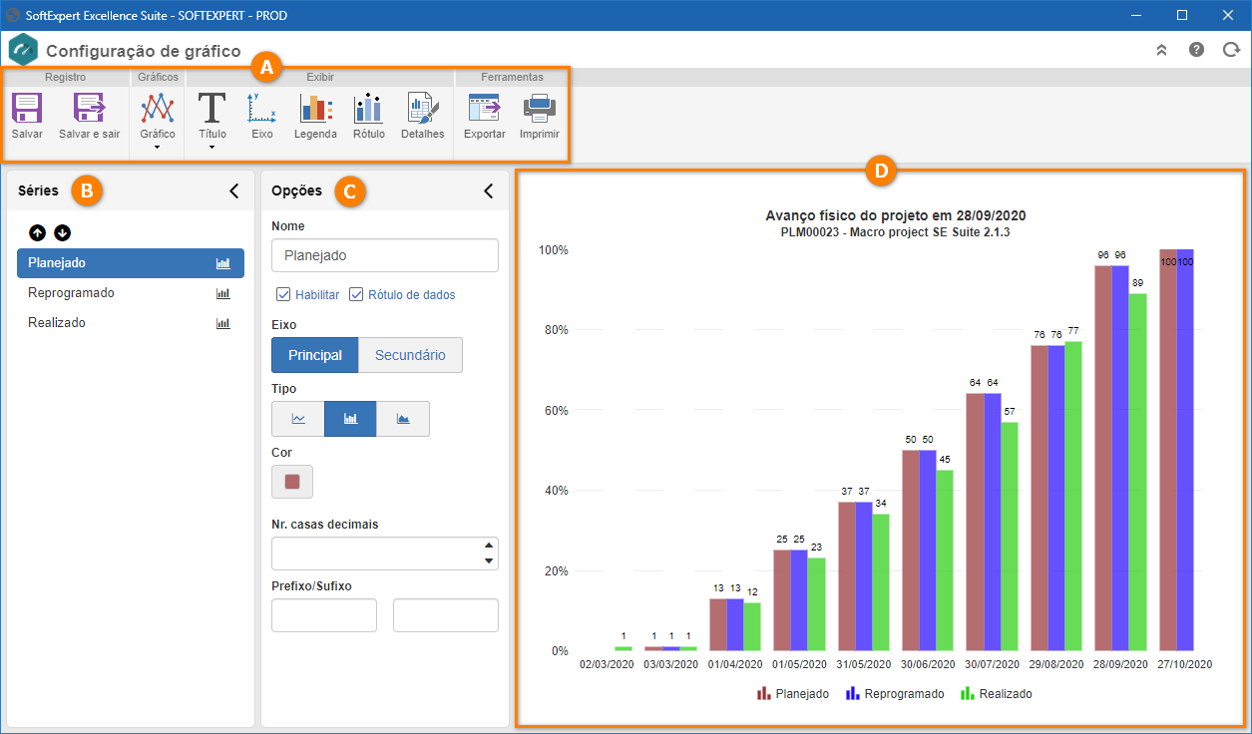Select the Realizado series row
Screen dimensions: 1252x734
(x=131, y=323)
